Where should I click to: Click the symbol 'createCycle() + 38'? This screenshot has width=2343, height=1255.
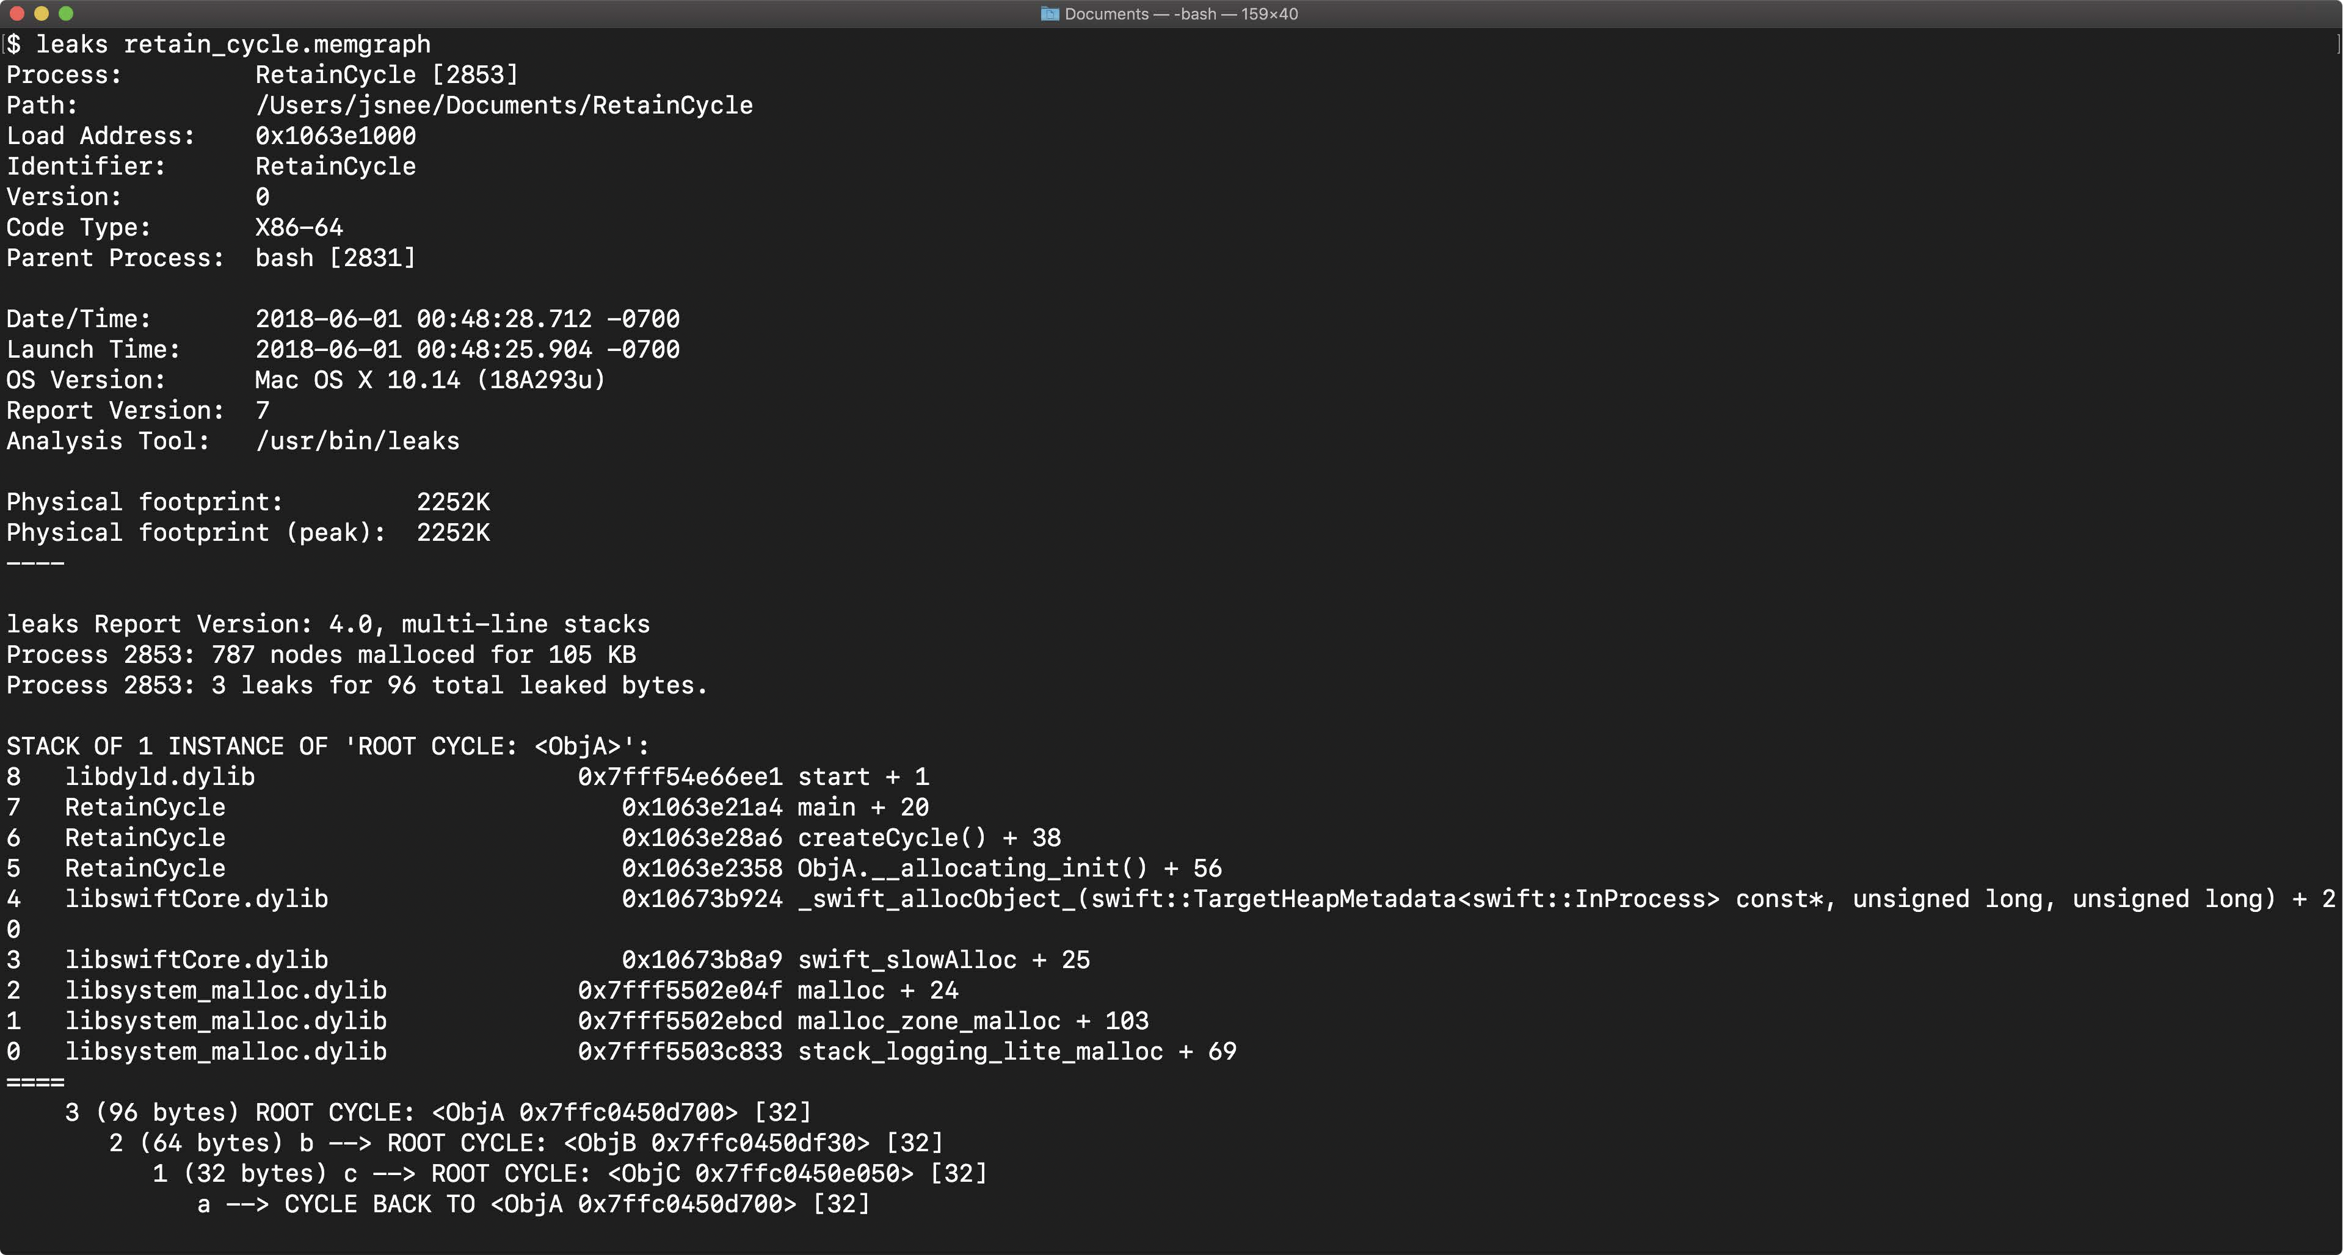coord(929,837)
